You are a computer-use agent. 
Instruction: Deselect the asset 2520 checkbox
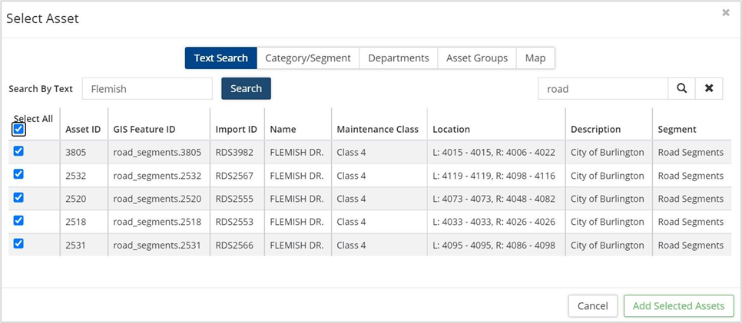click(18, 197)
